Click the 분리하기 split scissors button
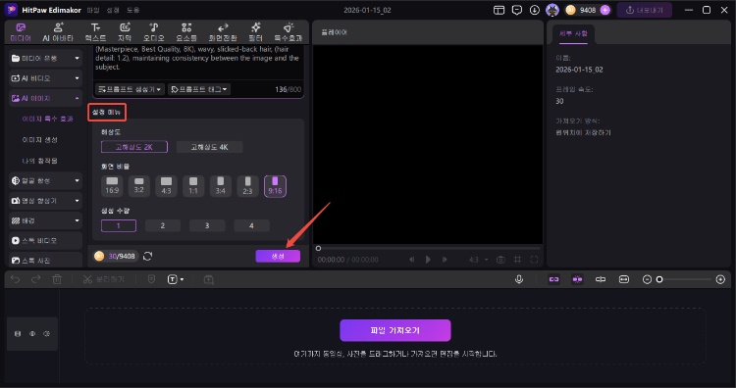736x388 pixels. (104, 279)
